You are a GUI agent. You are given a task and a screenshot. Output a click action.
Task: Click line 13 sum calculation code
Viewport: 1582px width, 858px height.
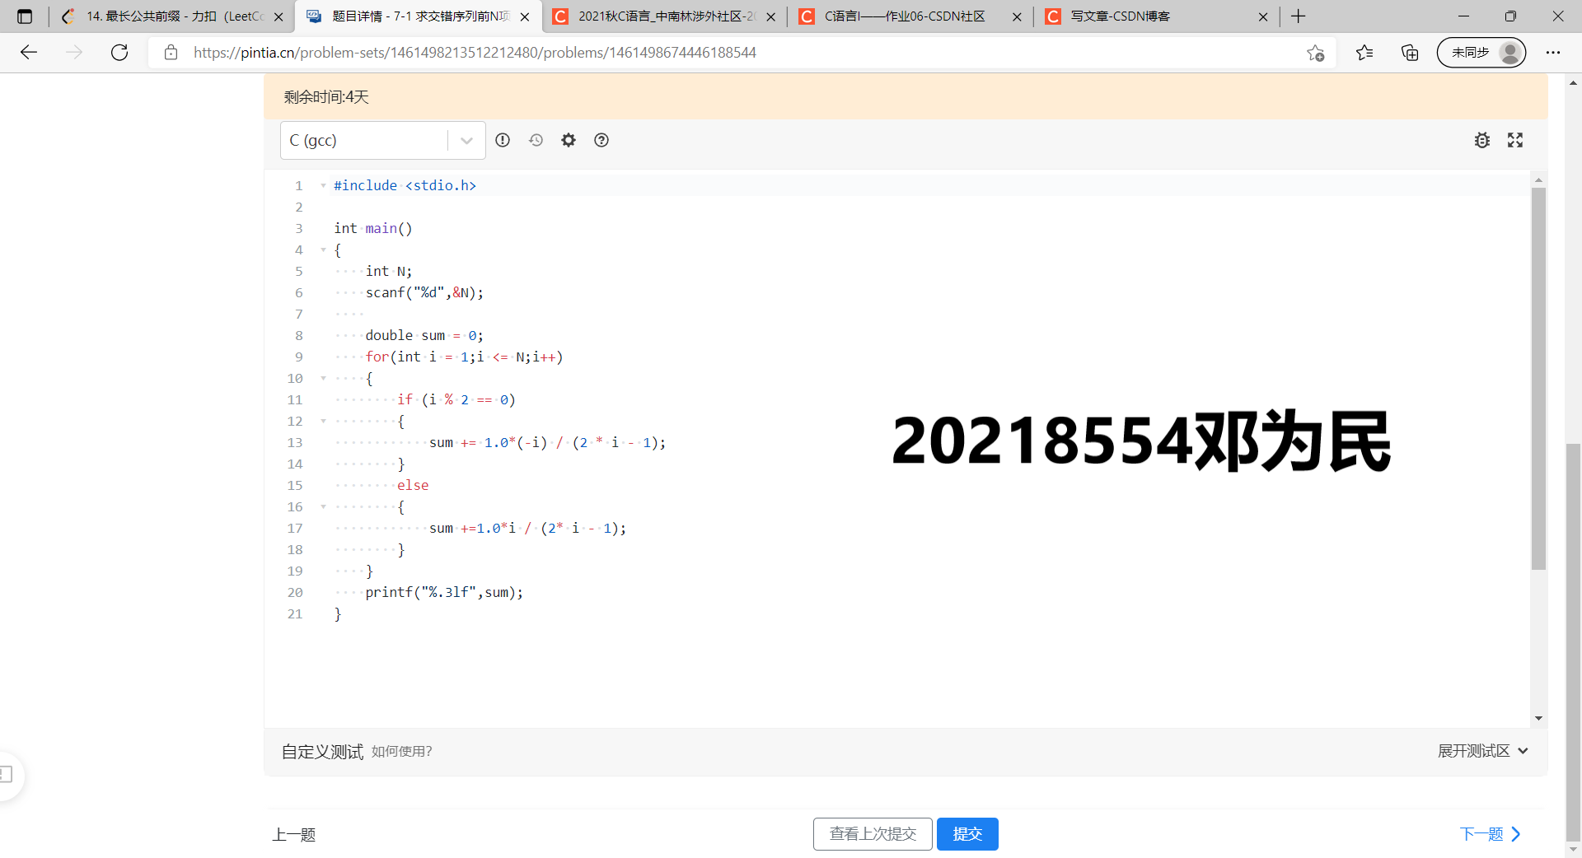[x=547, y=443]
